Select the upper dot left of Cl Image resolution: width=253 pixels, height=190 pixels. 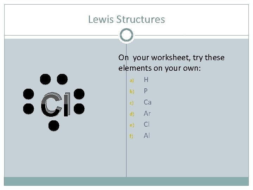pyautogui.click(x=28, y=94)
